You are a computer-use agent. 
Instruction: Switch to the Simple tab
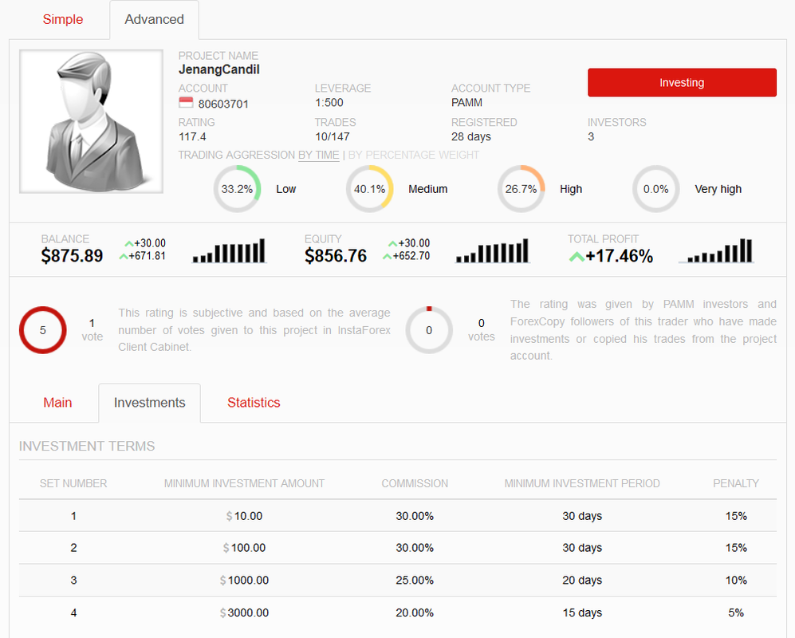(x=63, y=19)
